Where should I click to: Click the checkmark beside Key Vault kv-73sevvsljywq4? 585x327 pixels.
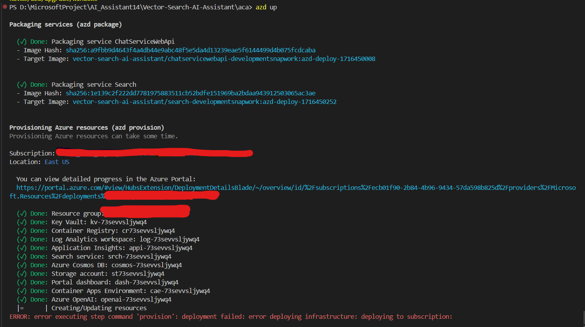[21, 222]
